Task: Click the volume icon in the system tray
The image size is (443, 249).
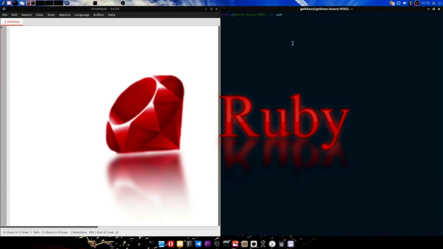Action: point(405,3)
